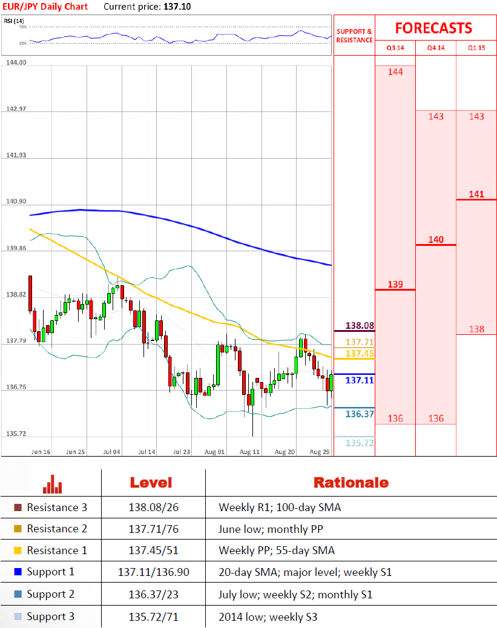The height and width of the screenshot is (628, 497).
Task: Click the 136 value in Q3 14 column
Action: [x=395, y=418]
